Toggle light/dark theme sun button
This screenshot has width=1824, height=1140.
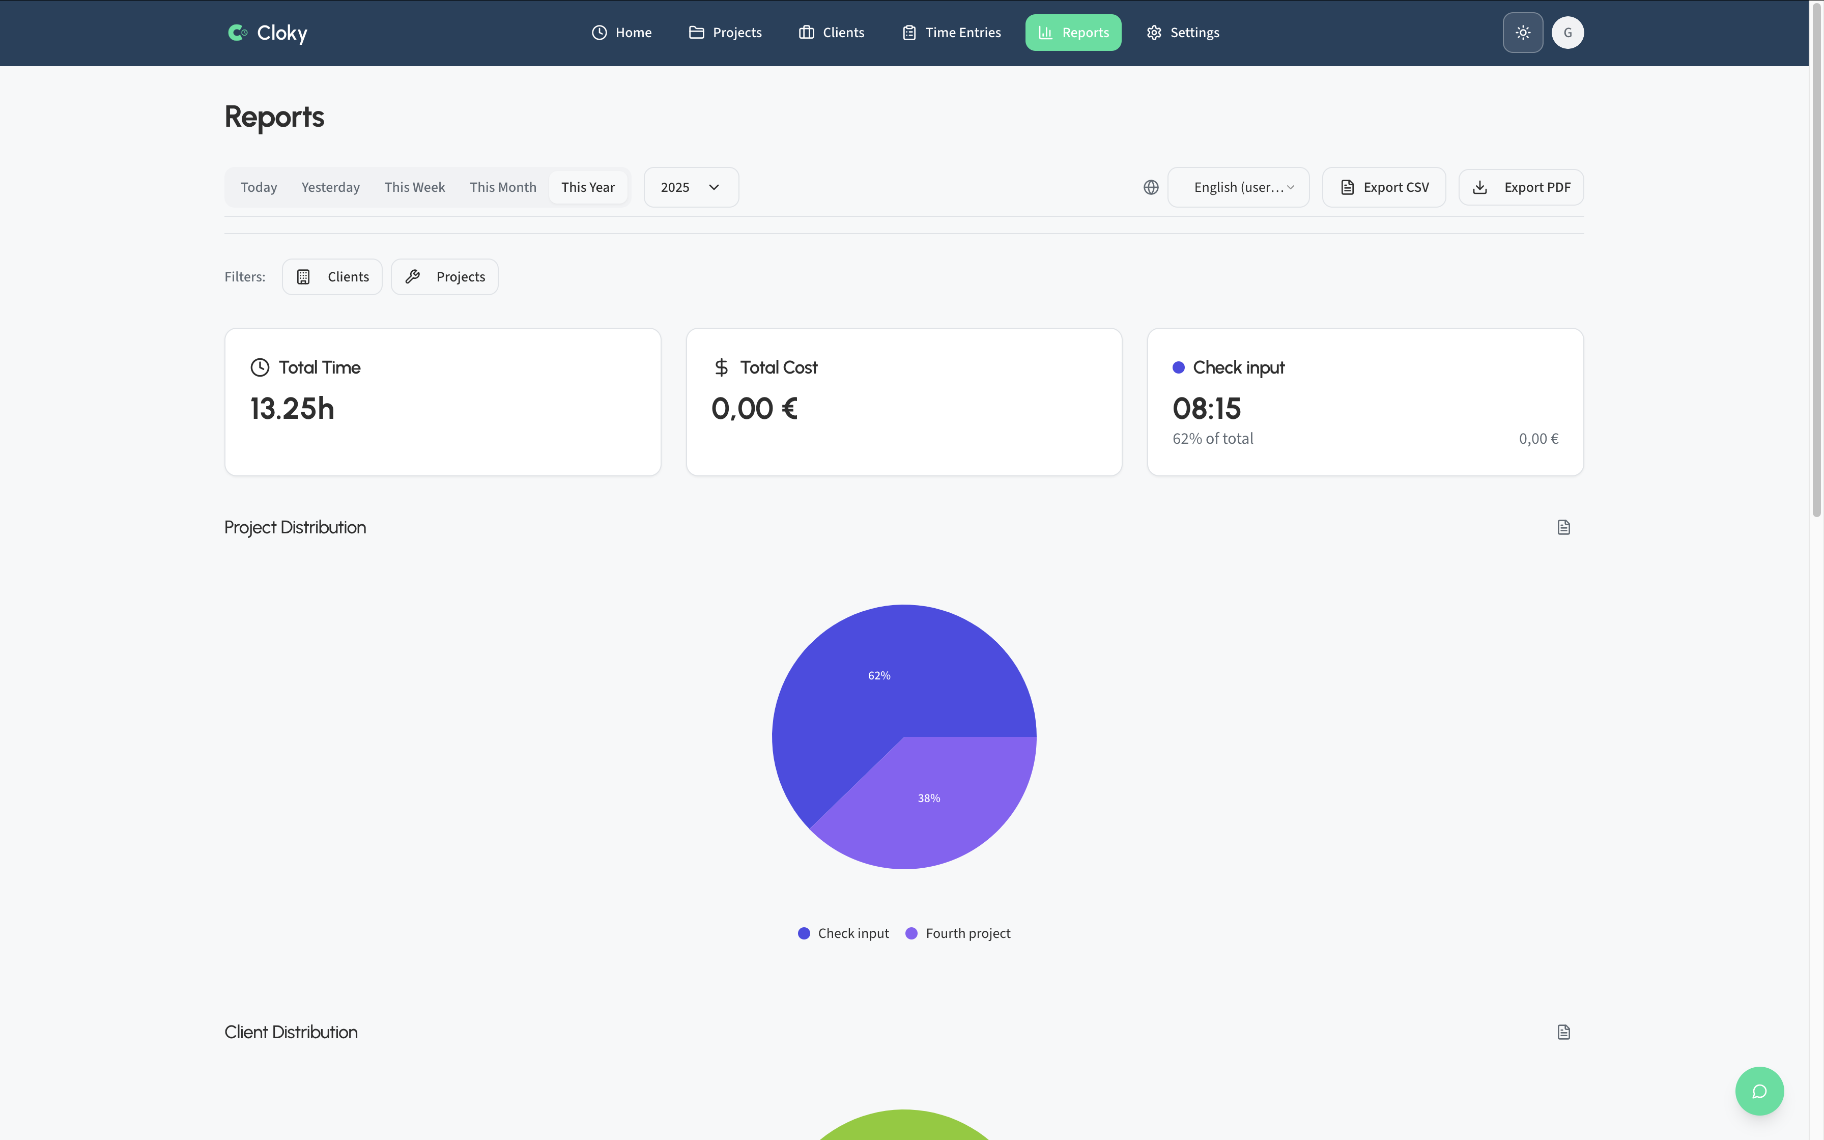tap(1523, 33)
